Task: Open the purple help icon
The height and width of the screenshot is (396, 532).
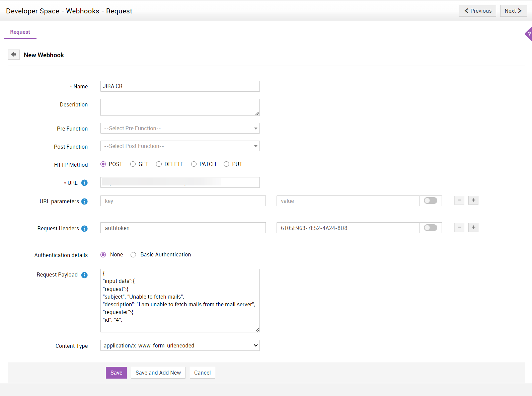Action: click(x=529, y=34)
